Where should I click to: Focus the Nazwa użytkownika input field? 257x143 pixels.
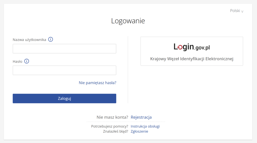(x=64, y=49)
